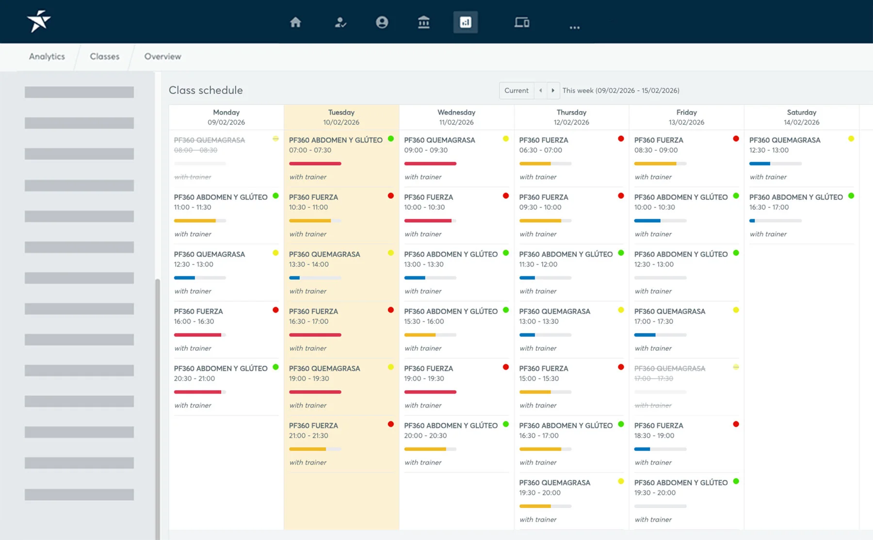This screenshot has height=540, width=873.
Task: Select the analytics chart icon
Action: 466,22
